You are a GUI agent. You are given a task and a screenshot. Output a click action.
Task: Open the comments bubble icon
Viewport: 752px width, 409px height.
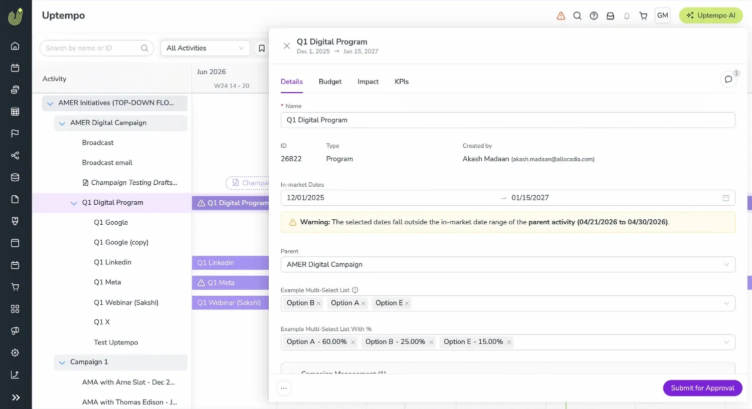[x=728, y=79]
